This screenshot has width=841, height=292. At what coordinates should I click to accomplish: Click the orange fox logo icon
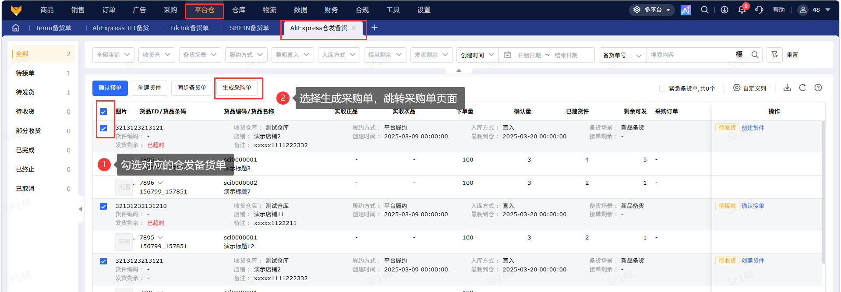(16, 10)
